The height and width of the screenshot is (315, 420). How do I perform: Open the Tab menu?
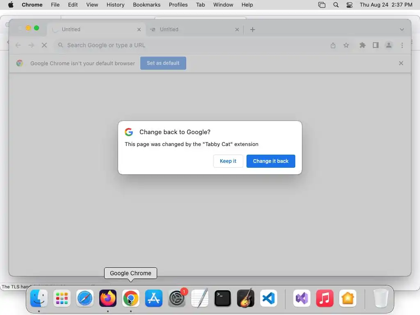pyautogui.click(x=200, y=5)
